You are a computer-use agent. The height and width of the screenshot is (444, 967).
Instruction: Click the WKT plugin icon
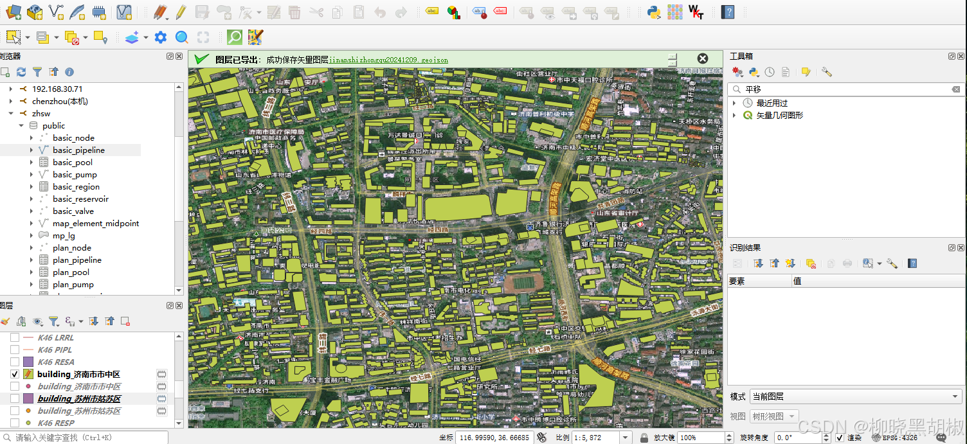(x=696, y=12)
